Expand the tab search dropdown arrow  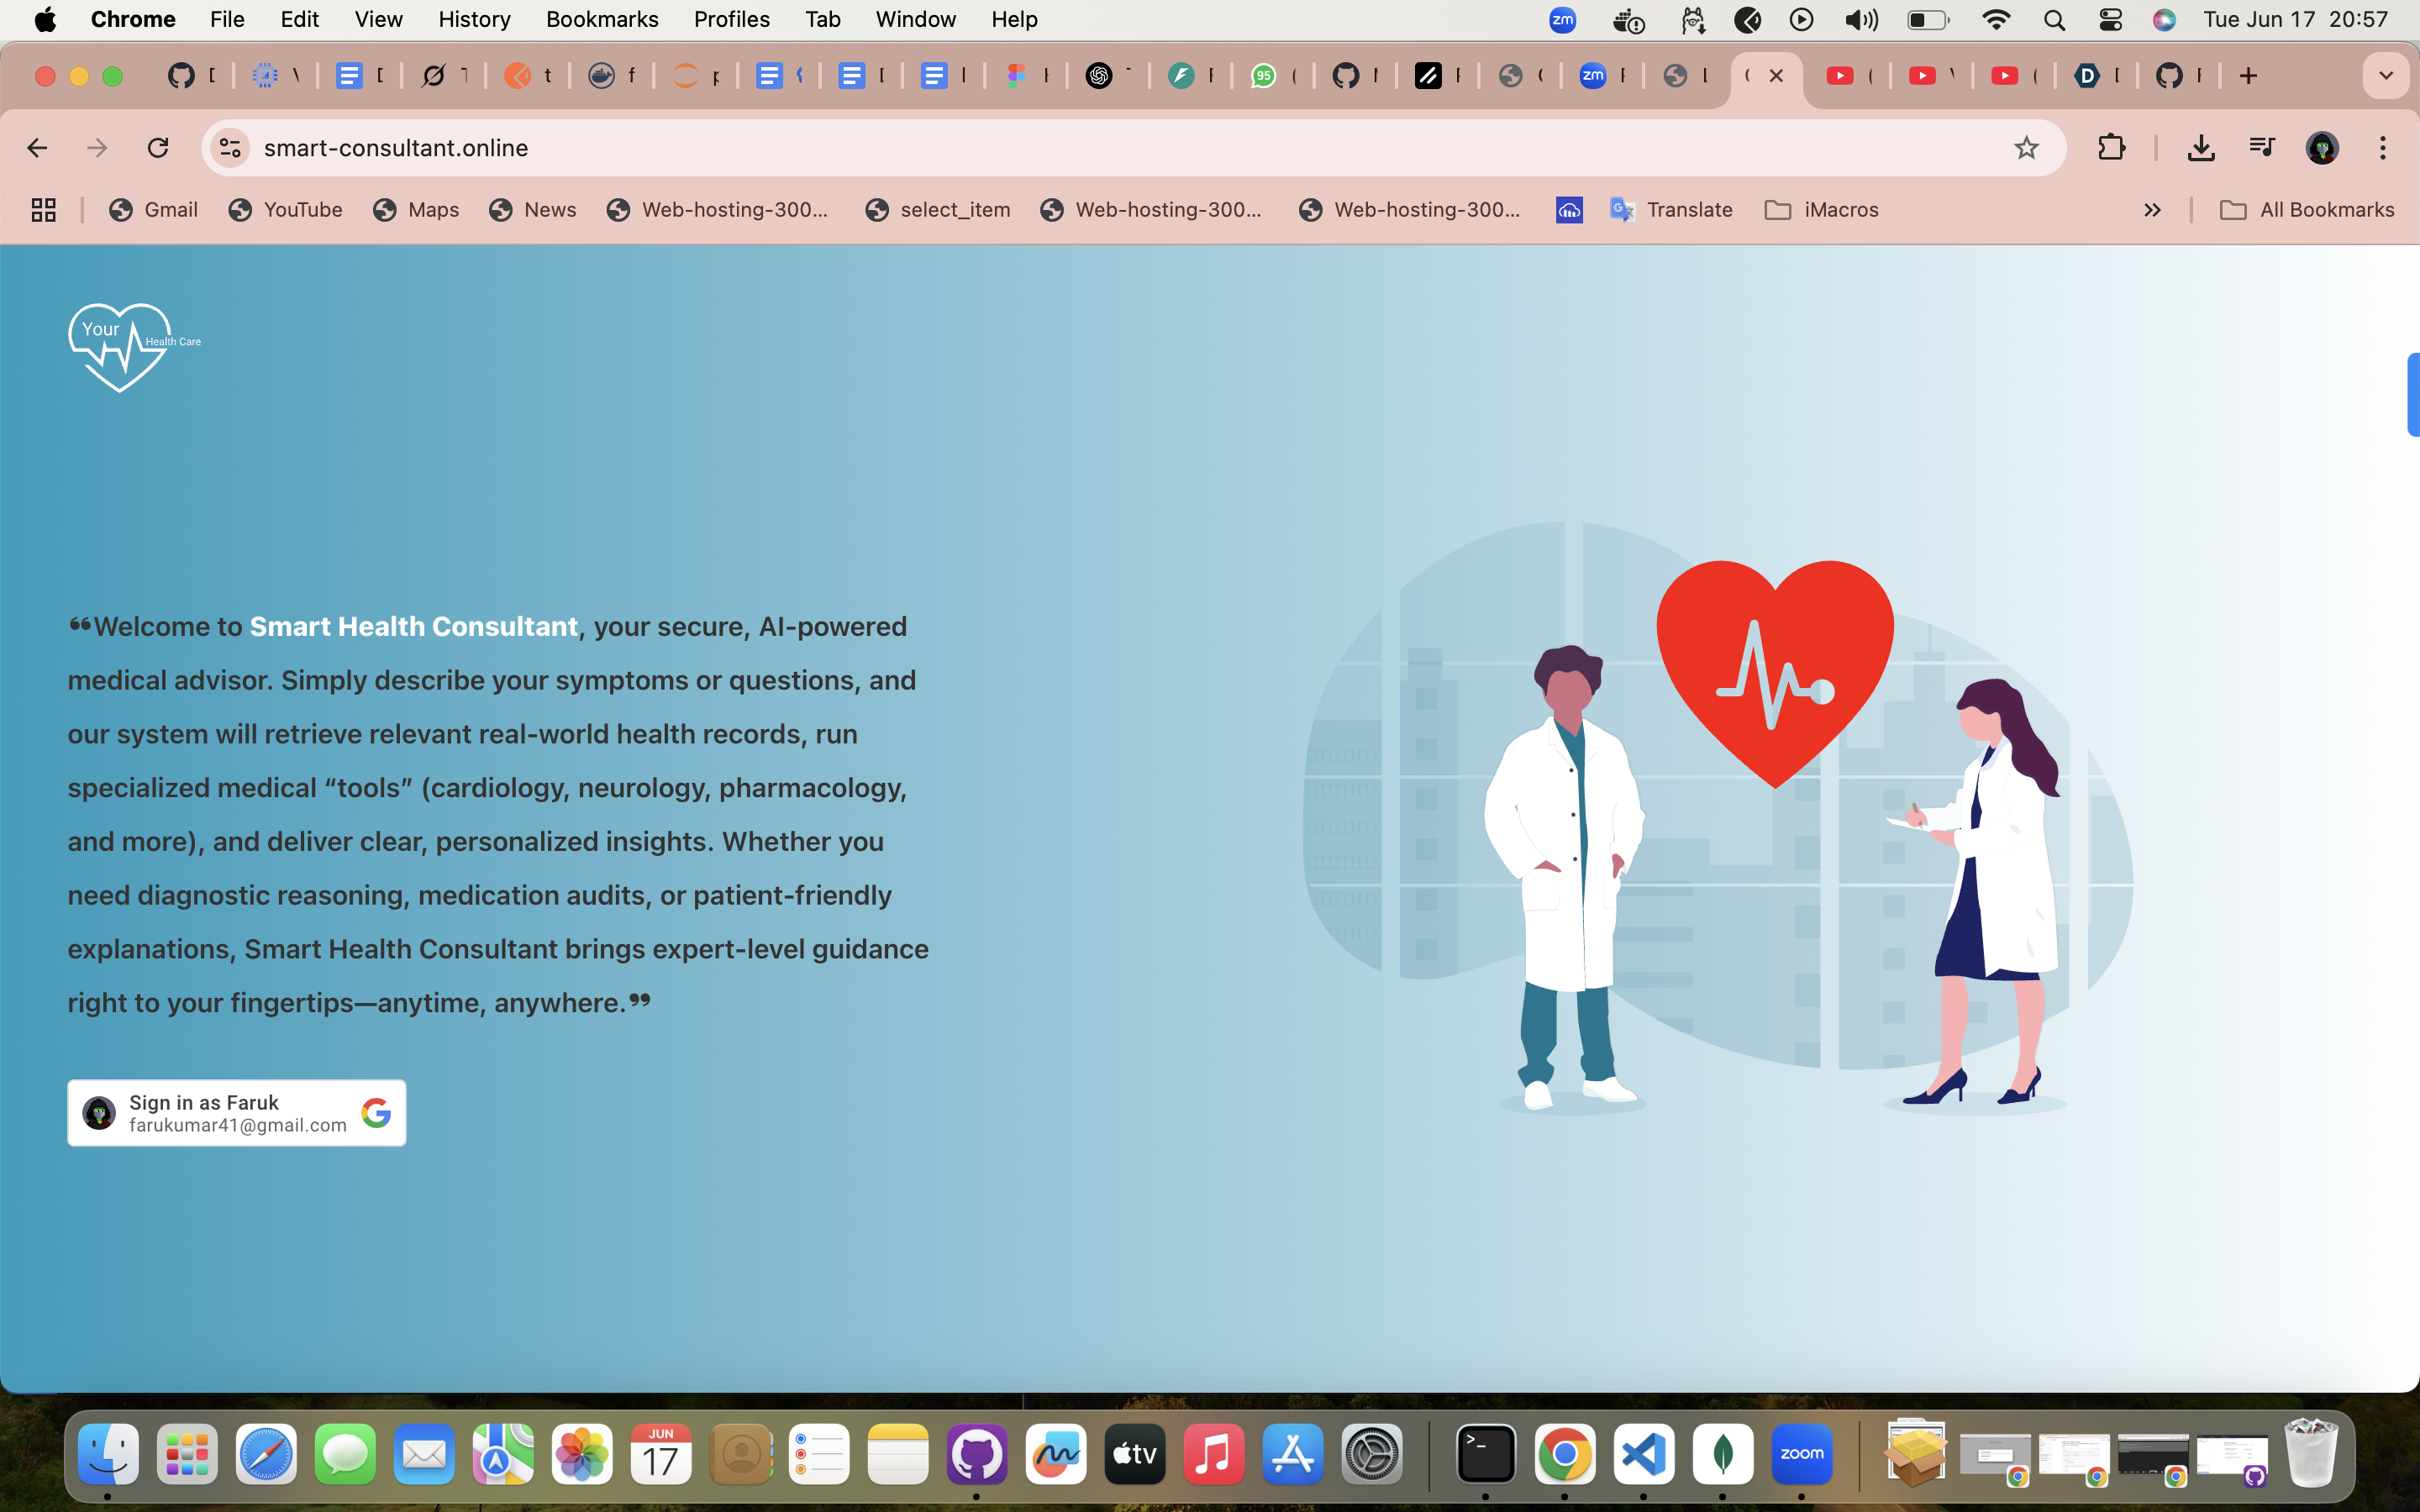pyautogui.click(x=2385, y=76)
